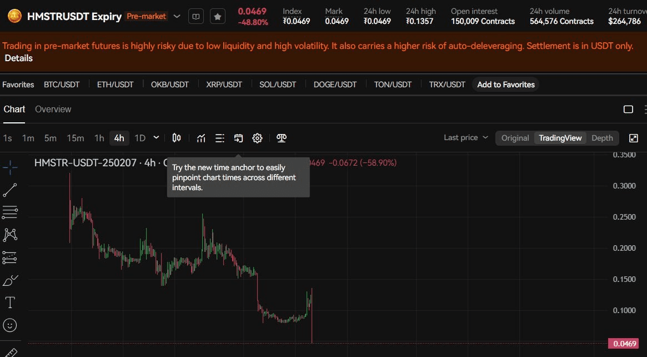Switch chart to Original view
The width and height of the screenshot is (647, 357).
[515, 138]
